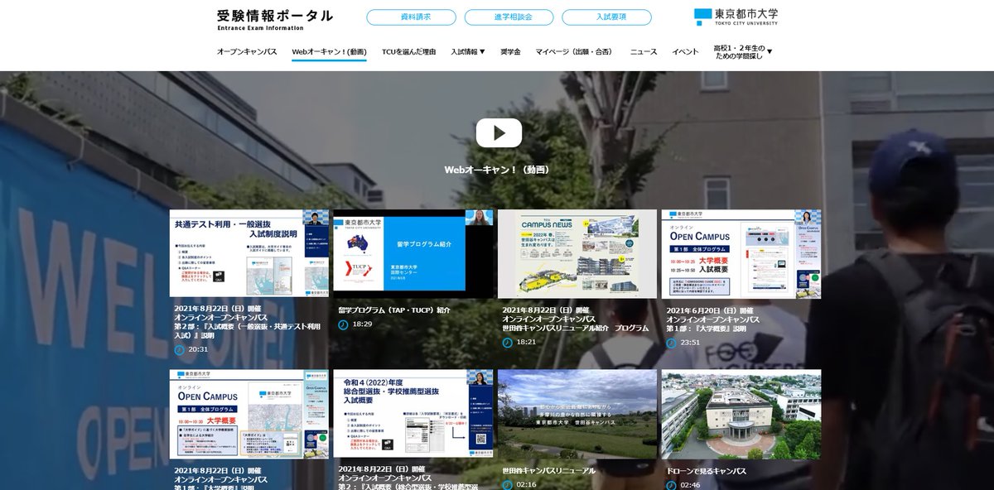This screenshot has height=490, width=994.
Task: Click 留学プログラム（TAP・TUCP）紹介 title
Action: [x=394, y=310]
